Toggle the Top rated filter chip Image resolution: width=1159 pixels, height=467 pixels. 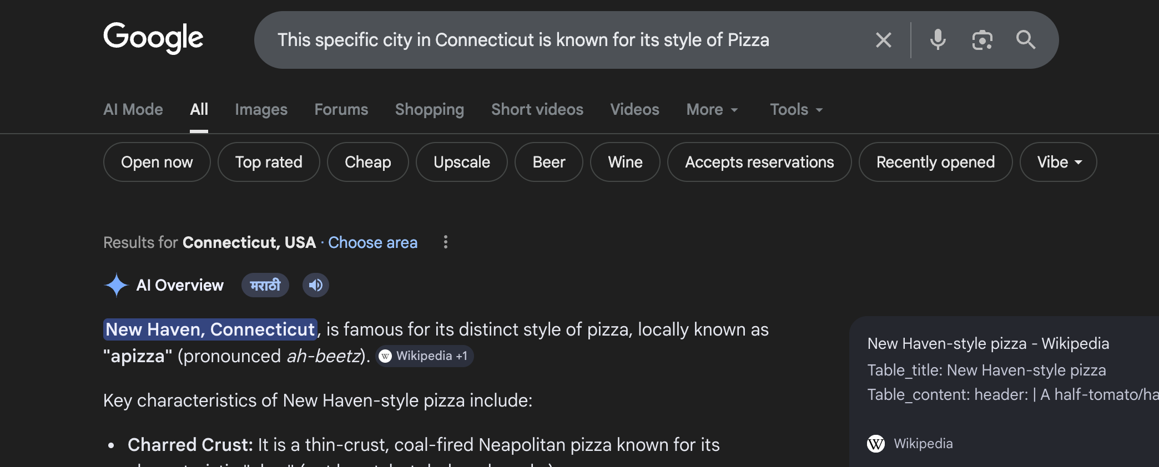pyautogui.click(x=269, y=162)
